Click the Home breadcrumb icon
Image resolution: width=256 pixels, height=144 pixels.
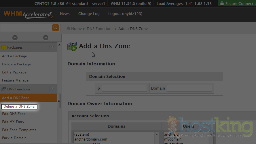tap(69, 29)
